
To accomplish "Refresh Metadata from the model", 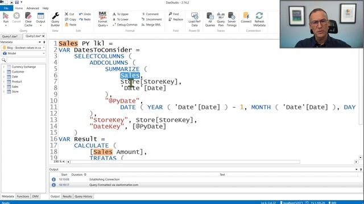I will pos(259,19).
